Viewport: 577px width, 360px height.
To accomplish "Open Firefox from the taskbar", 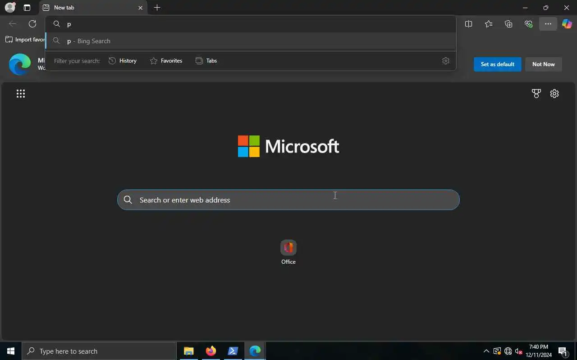I will [211, 351].
